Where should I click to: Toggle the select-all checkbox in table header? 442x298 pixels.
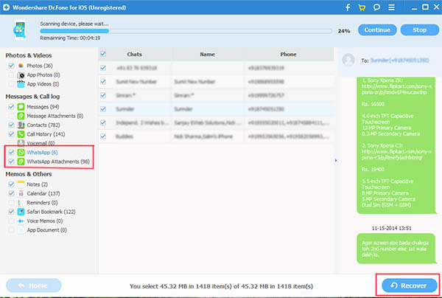pyautogui.click(x=103, y=54)
